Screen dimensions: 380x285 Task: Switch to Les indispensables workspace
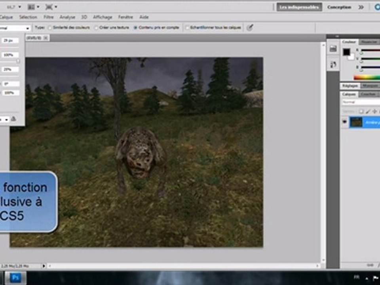click(x=299, y=7)
